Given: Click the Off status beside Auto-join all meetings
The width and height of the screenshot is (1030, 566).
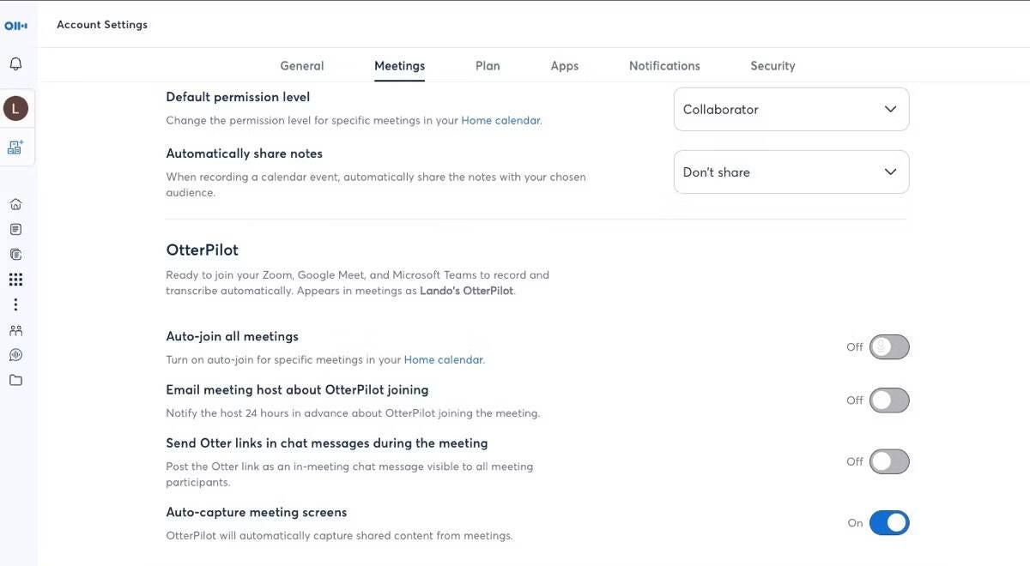Looking at the screenshot, I should click(855, 347).
